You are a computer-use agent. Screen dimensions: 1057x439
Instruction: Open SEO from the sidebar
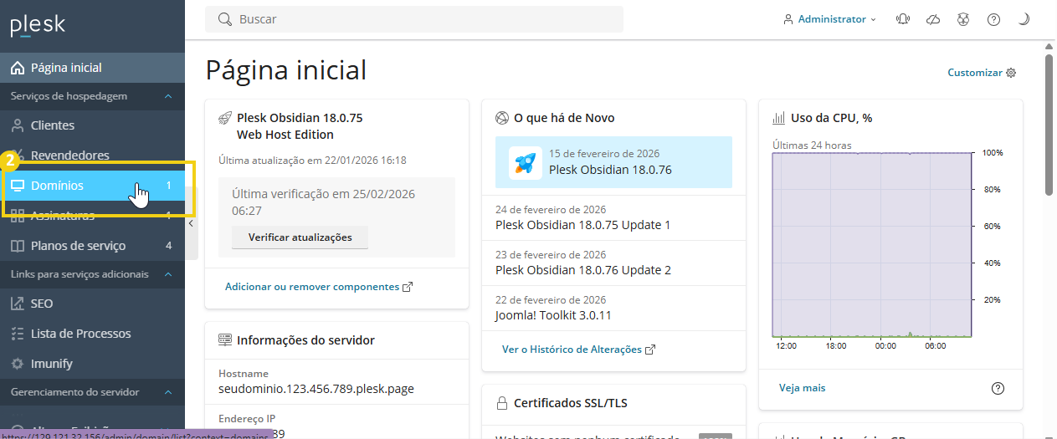click(42, 304)
